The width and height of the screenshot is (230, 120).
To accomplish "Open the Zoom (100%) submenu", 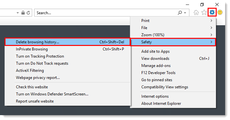I will pos(173,35).
